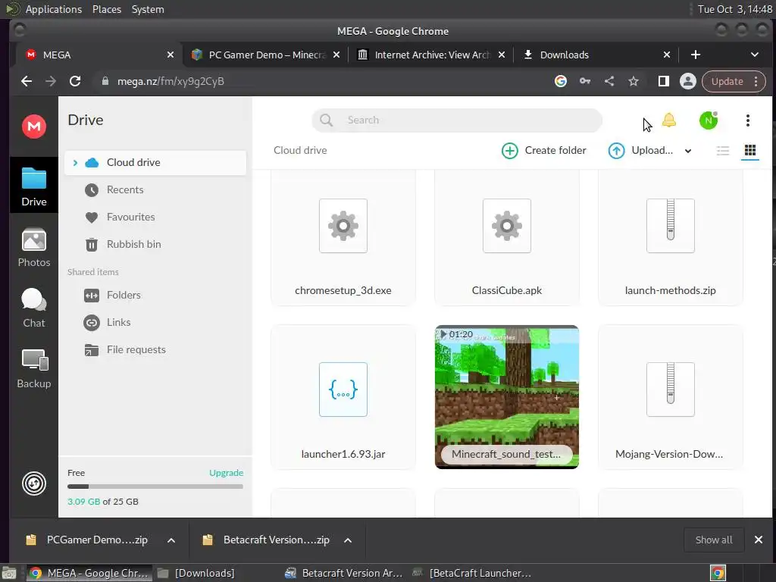Open the Applications menu
The image size is (776, 582).
click(x=54, y=9)
